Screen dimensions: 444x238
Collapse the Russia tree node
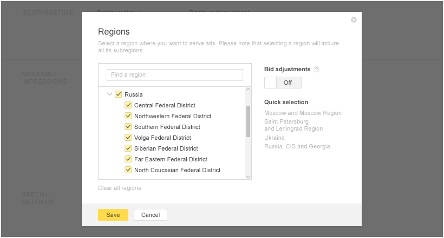click(x=109, y=94)
